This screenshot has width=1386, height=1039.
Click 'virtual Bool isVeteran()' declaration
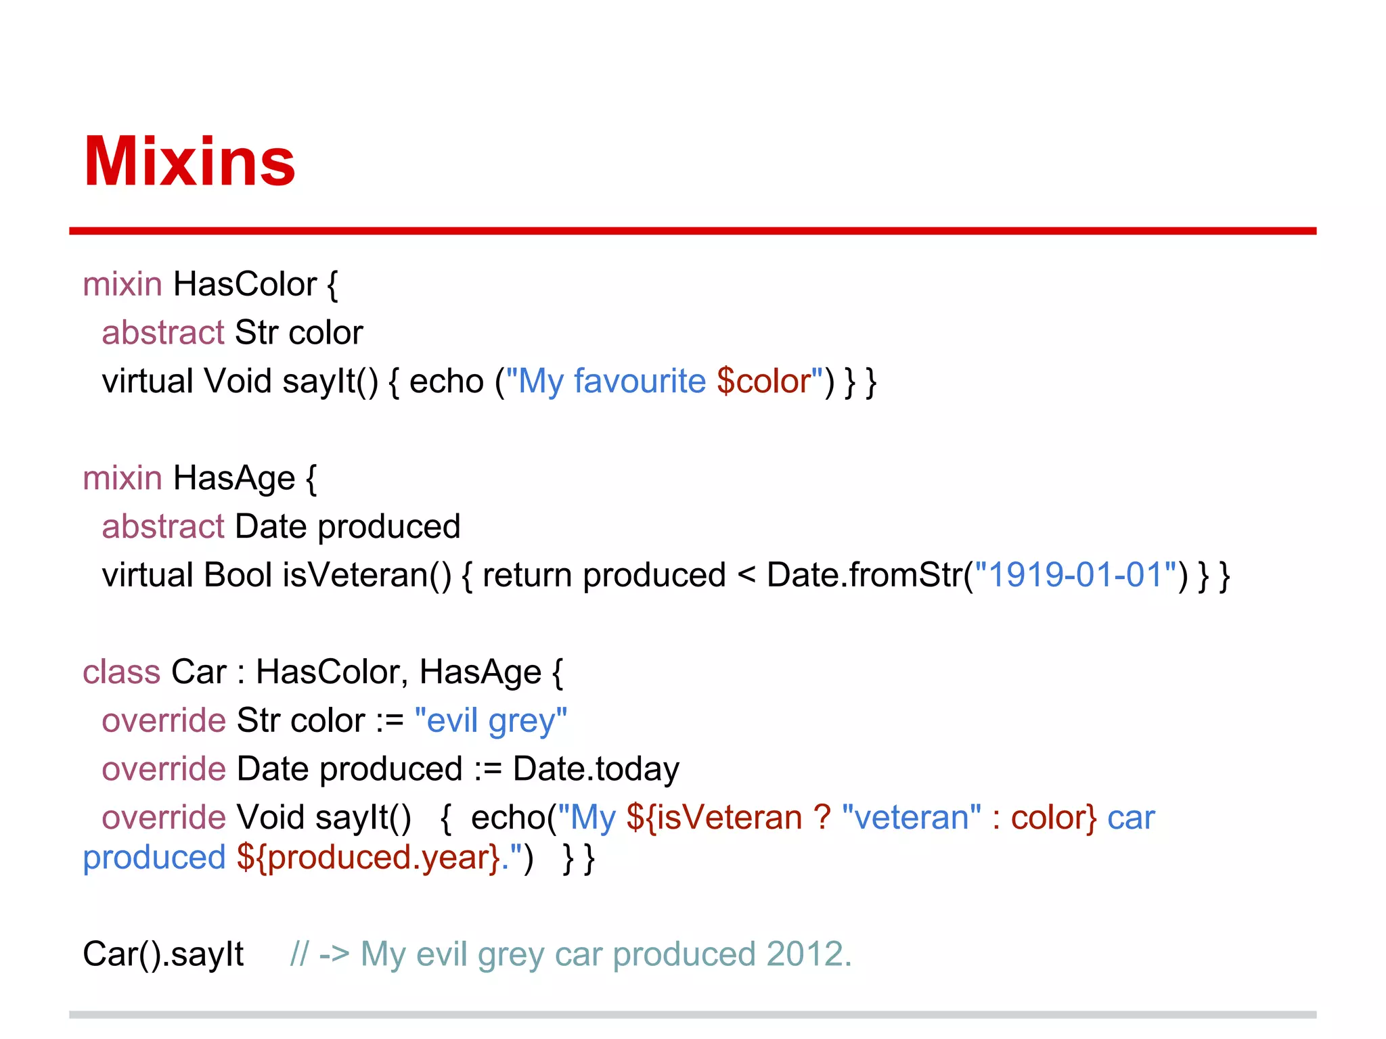(x=277, y=576)
